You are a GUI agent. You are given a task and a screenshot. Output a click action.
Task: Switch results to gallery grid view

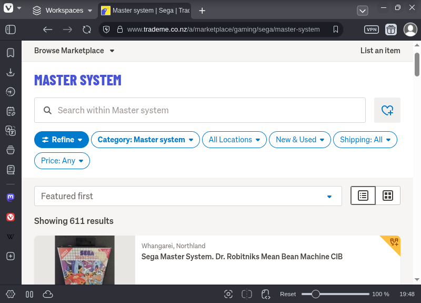(388, 196)
